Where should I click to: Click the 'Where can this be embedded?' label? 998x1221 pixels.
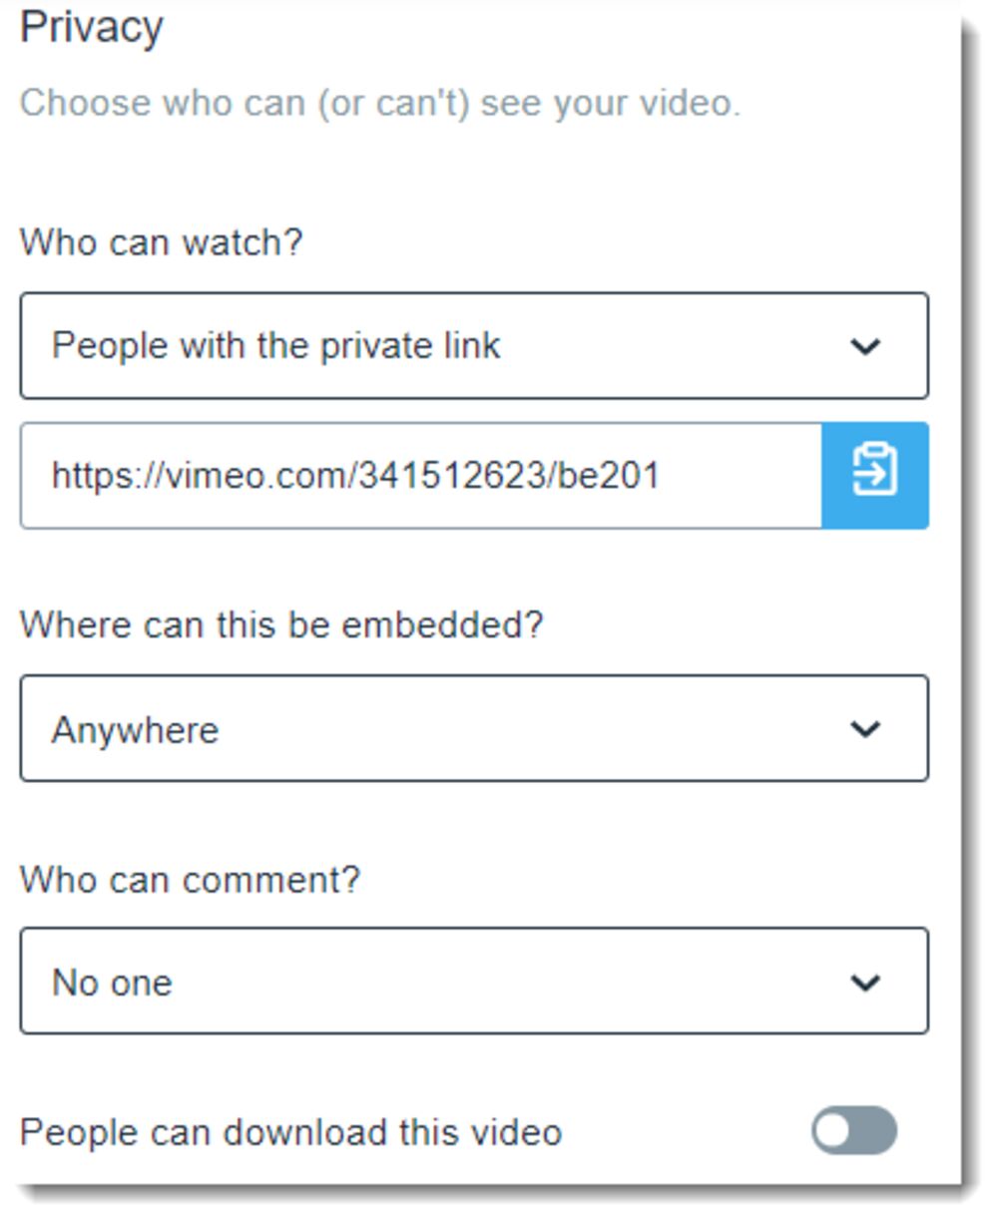tap(281, 624)
